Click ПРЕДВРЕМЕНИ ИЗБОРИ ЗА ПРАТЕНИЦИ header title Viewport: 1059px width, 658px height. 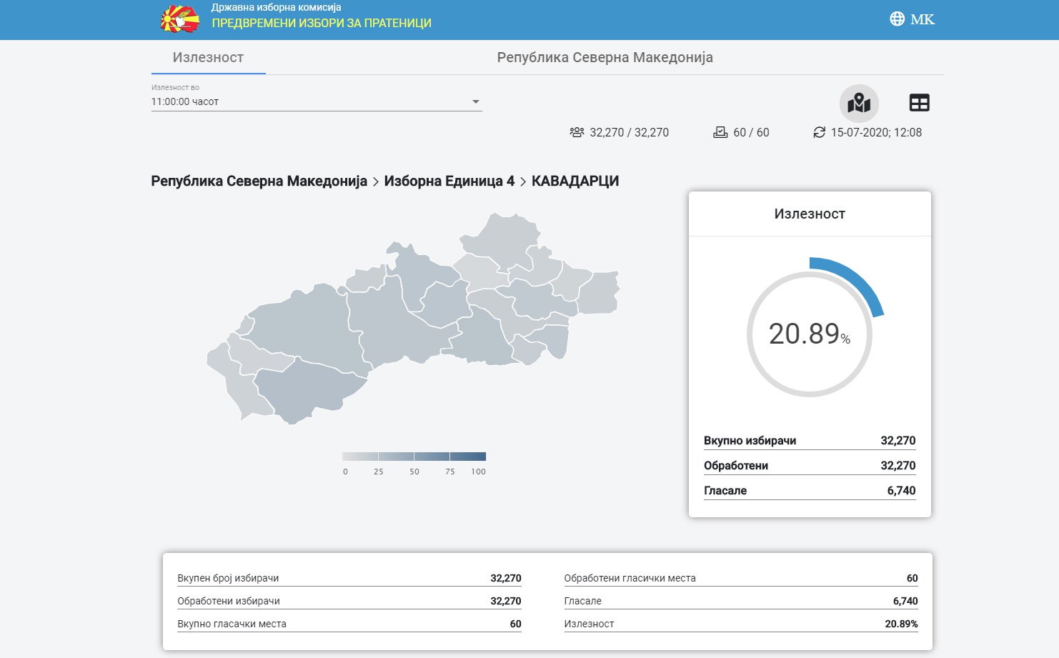click(x=322, y=23)
